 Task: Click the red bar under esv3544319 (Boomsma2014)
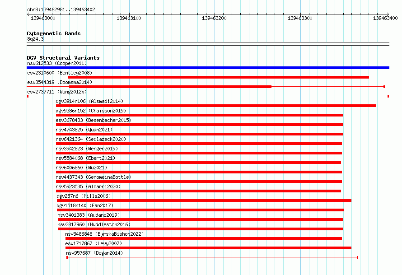[170, 87]
